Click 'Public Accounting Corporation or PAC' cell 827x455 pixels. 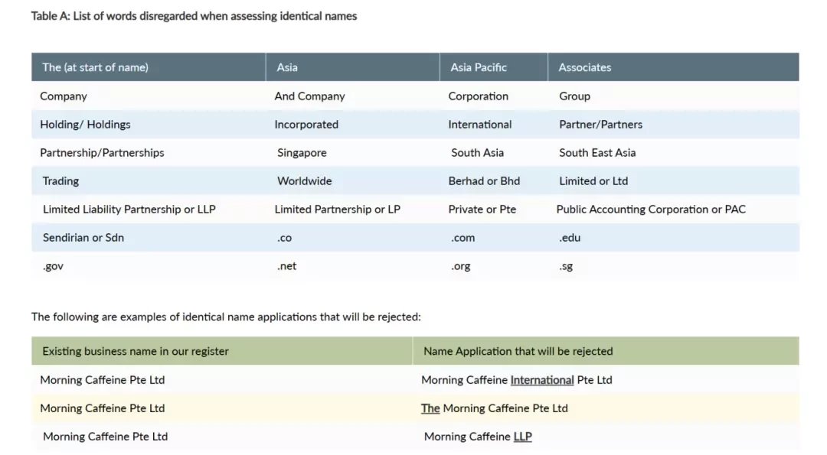[674, 209]
